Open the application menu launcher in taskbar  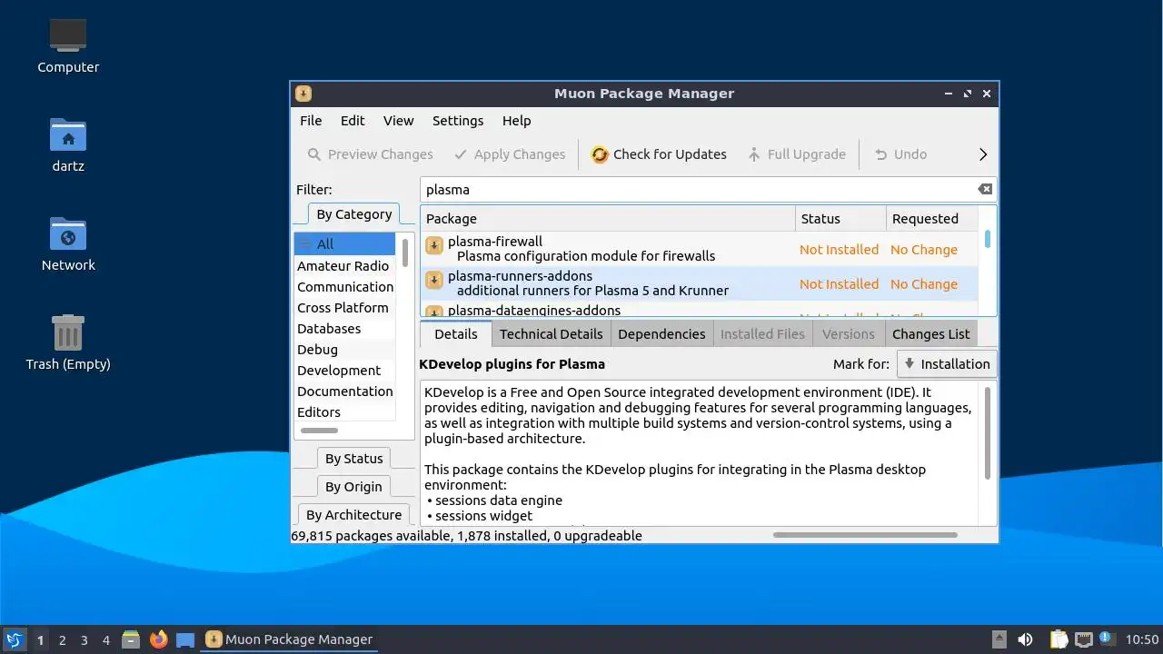click(x=14, y=639)
